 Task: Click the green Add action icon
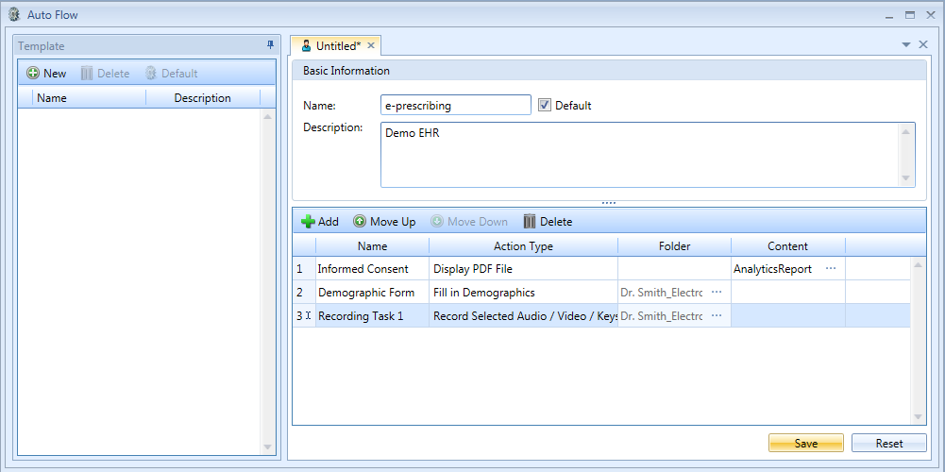308,222
